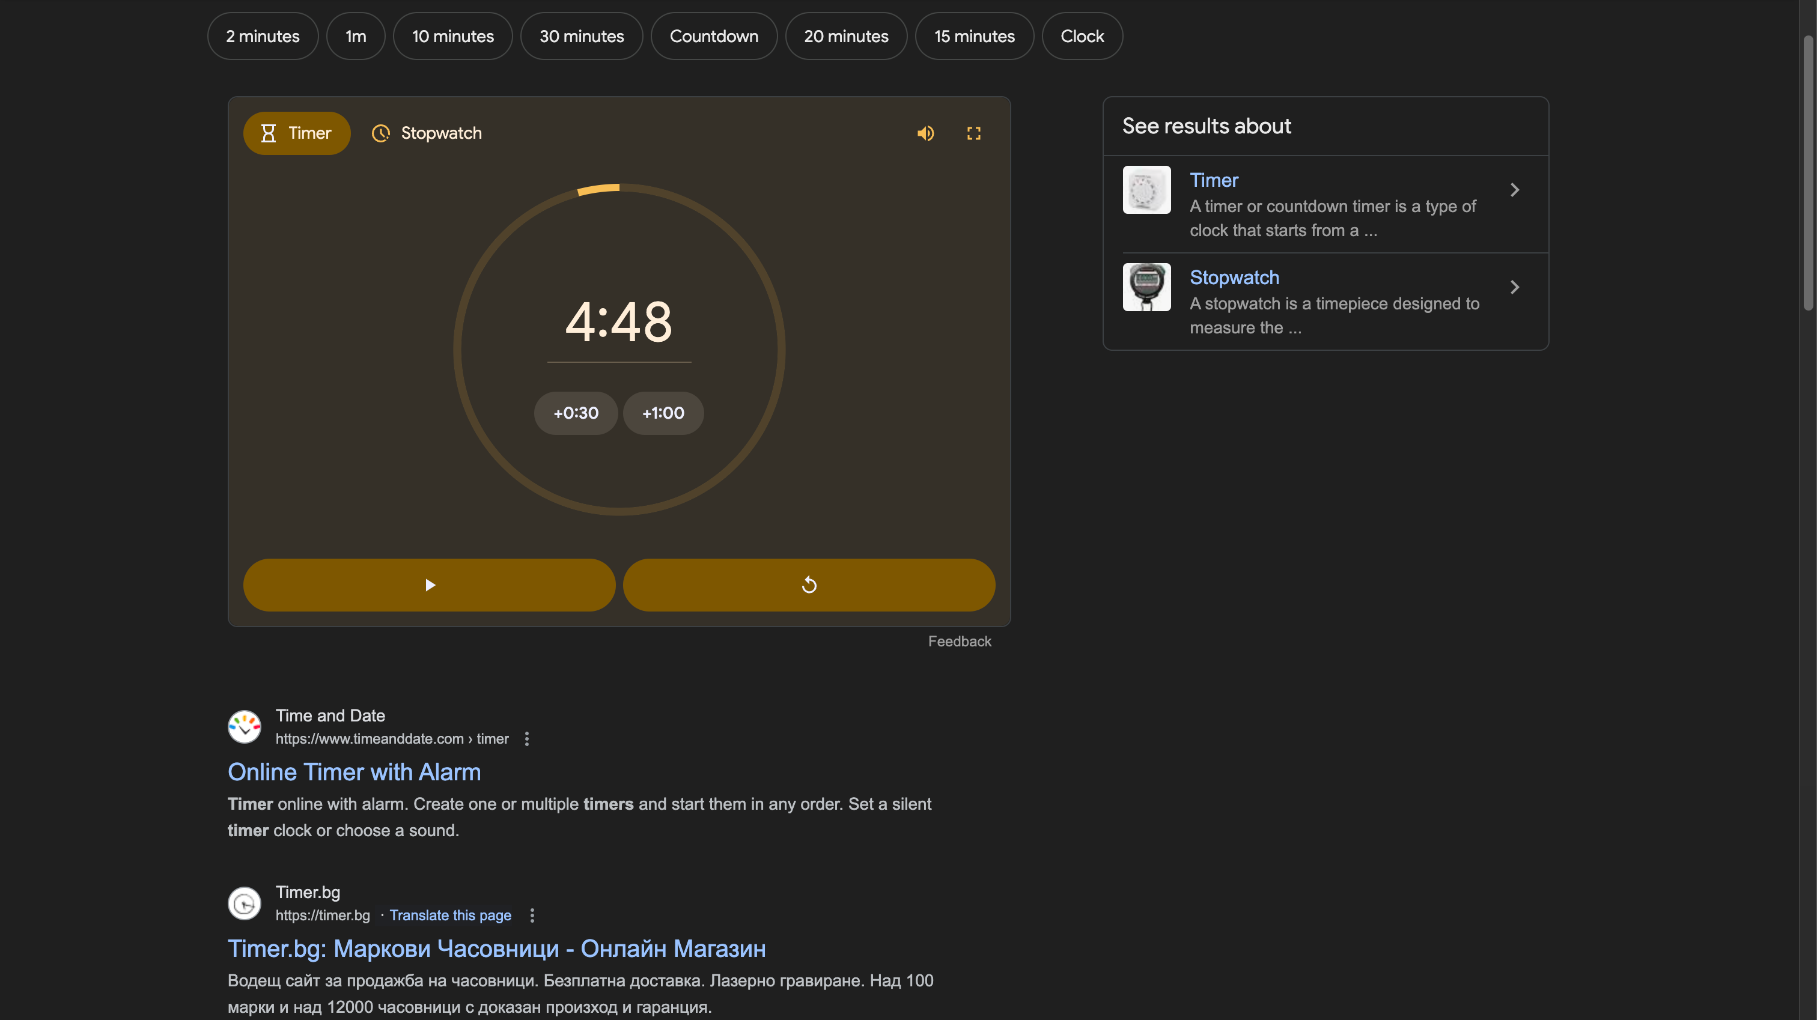Click the page vertical scrollbar
This screenshot has width=1817, height=1020.
pos(1808,173)
